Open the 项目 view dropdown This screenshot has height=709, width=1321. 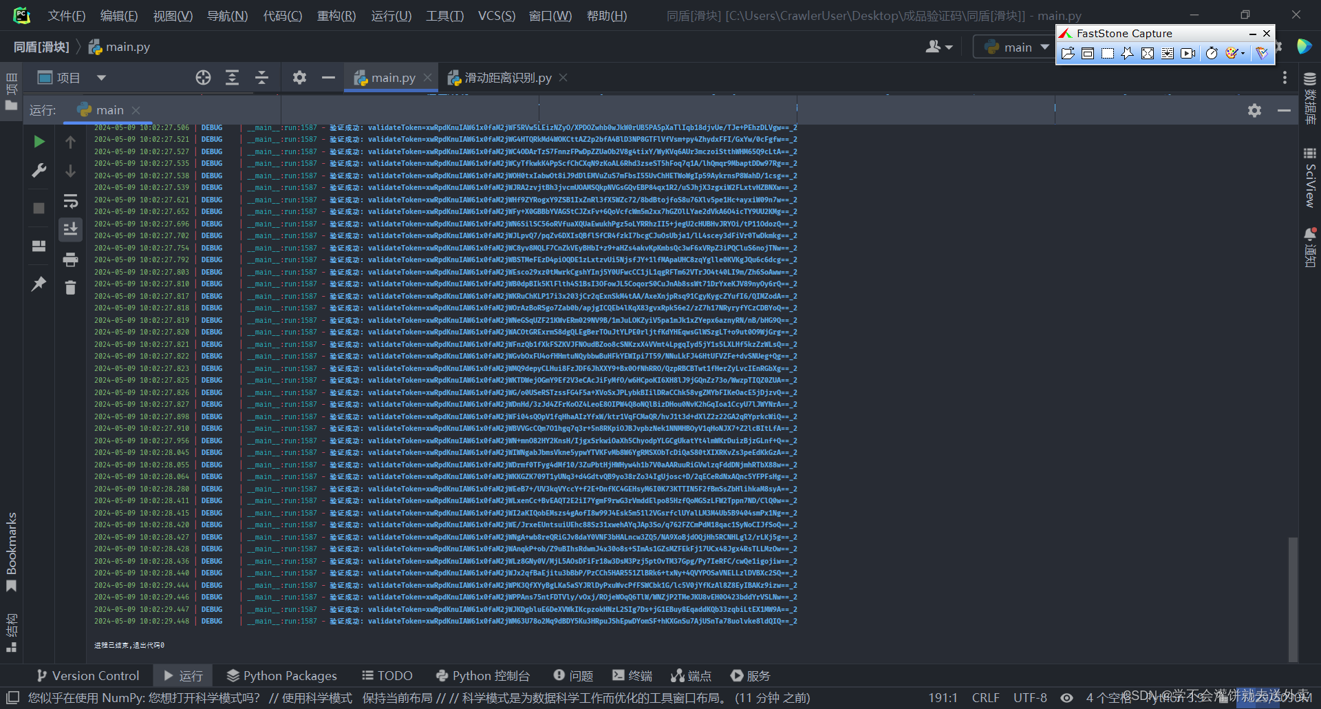(101, 78)
